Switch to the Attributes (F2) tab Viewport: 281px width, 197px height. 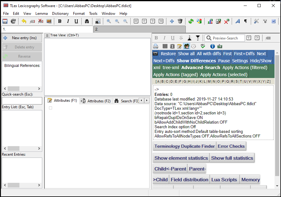(96, 101)
